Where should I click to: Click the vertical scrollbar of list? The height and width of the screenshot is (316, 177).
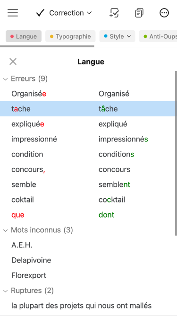[176, 153]
